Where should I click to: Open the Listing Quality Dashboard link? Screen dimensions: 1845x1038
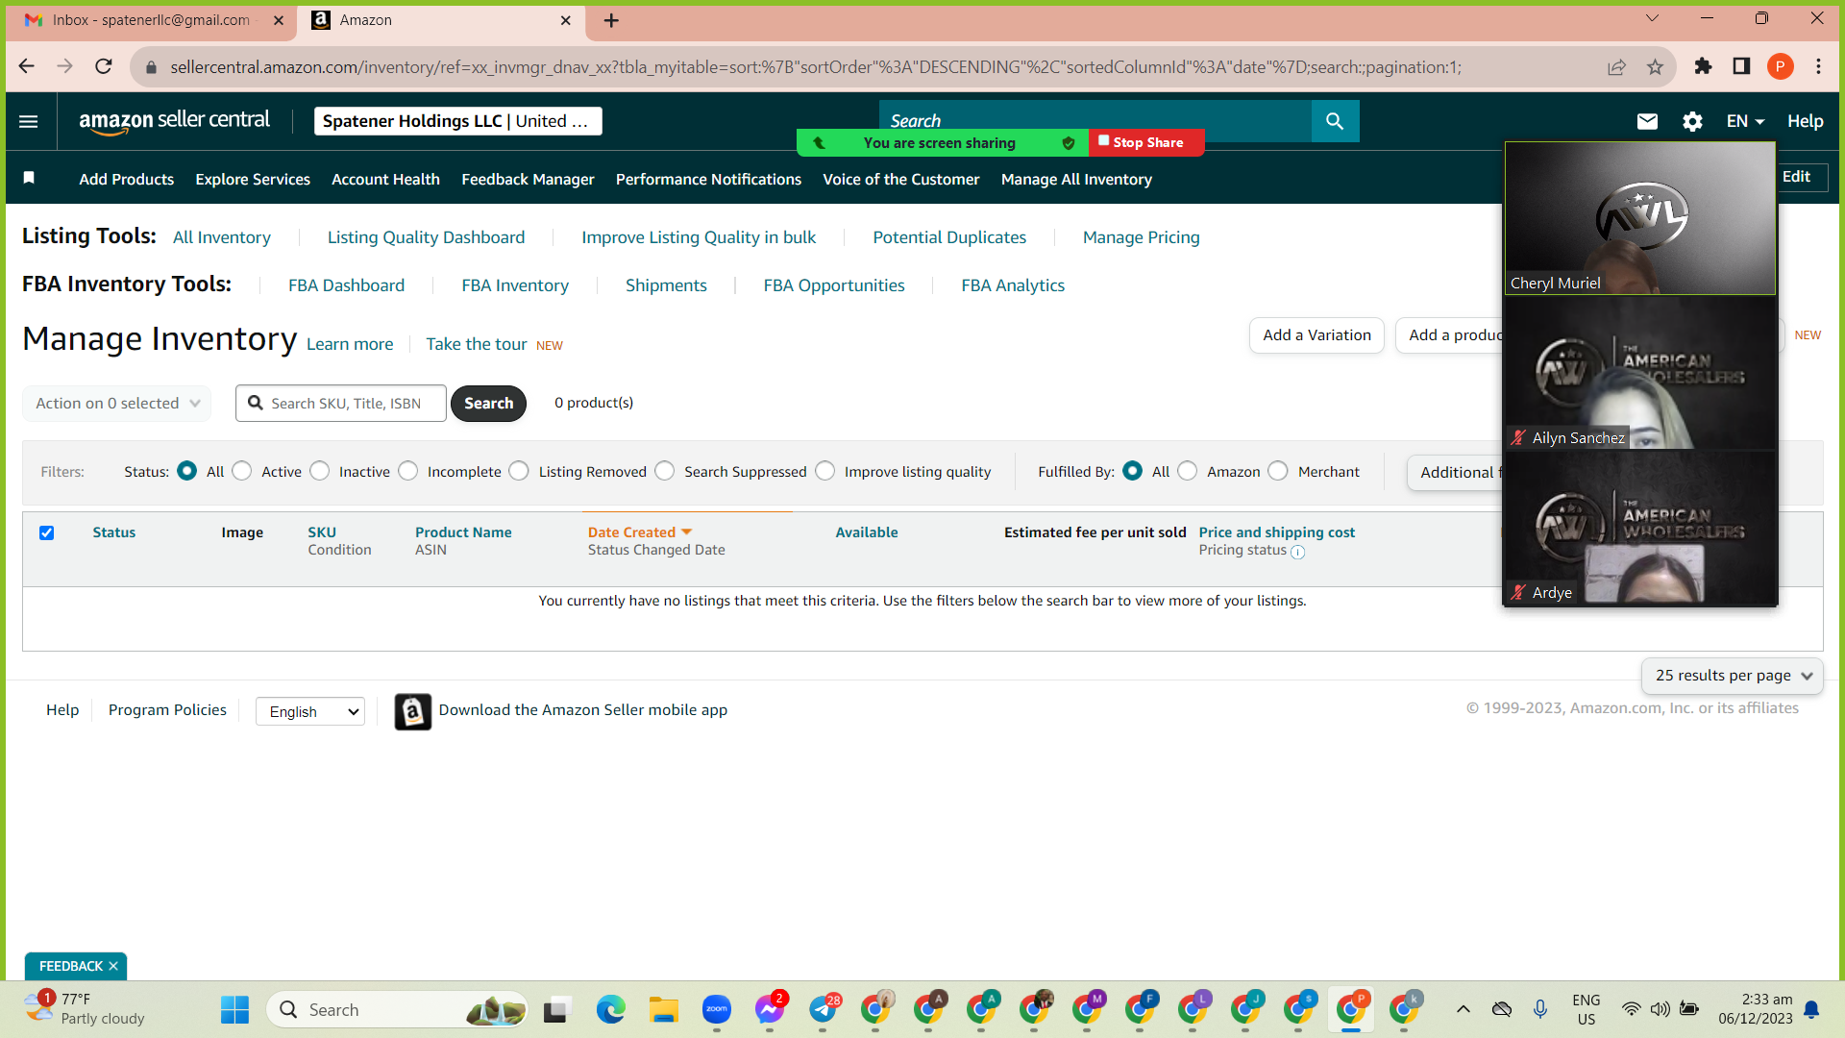[x=426, y=237]
